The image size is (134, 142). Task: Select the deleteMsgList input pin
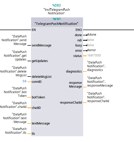click(x=42, y=77)
